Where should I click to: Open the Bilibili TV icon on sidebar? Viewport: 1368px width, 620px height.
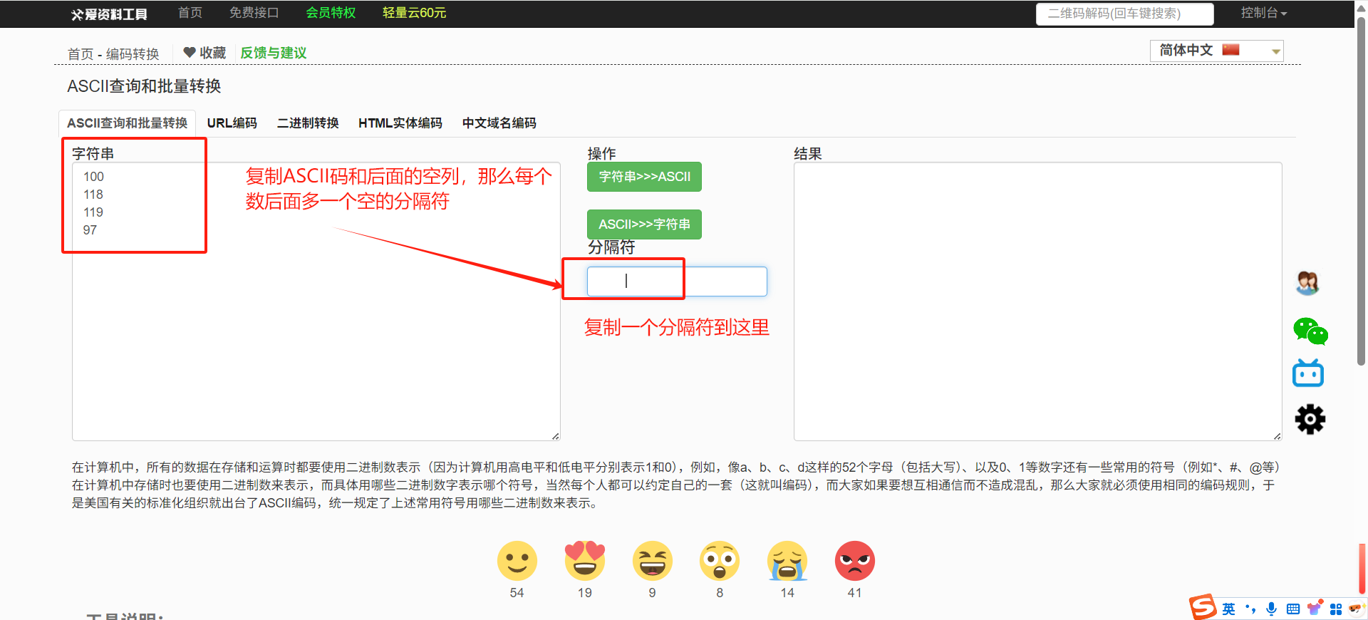1308,373
